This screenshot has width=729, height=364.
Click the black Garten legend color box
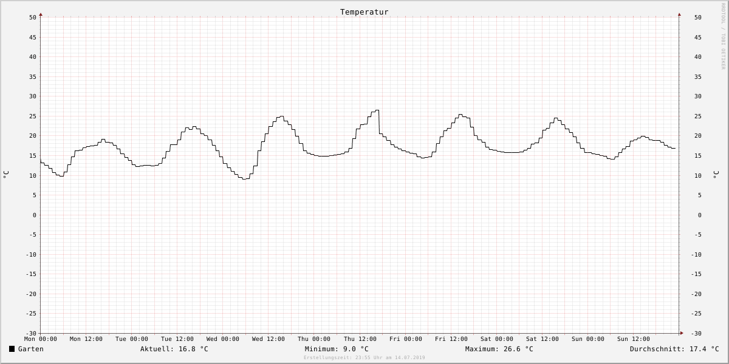coord(12,349)
